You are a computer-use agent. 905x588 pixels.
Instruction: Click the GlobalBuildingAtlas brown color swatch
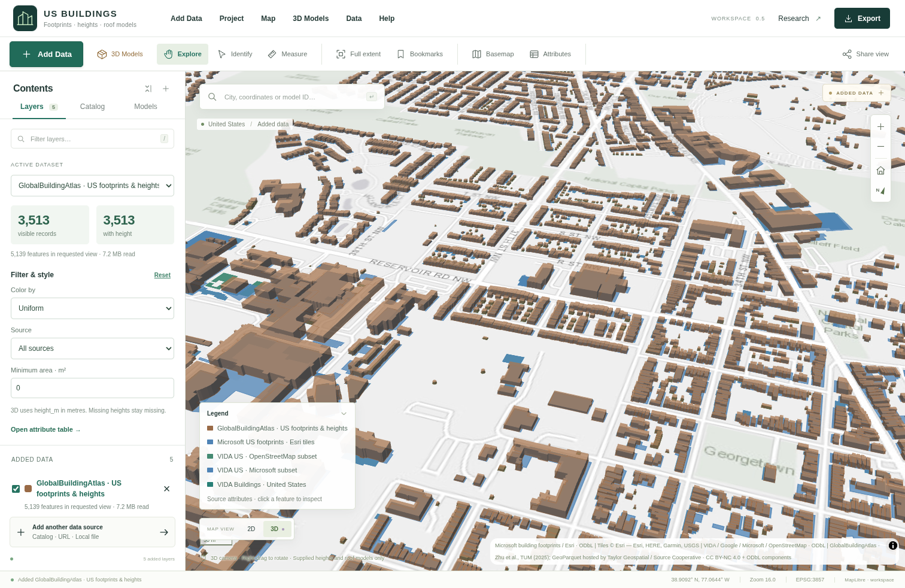click(28, 489)
